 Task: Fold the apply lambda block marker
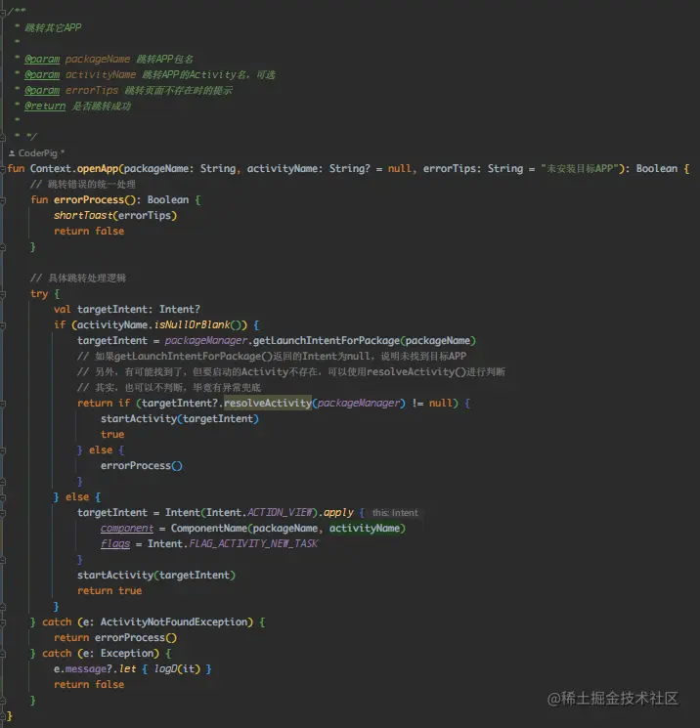[2, 513]
